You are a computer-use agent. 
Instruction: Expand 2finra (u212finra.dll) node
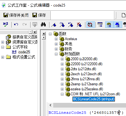coord(62,79)
